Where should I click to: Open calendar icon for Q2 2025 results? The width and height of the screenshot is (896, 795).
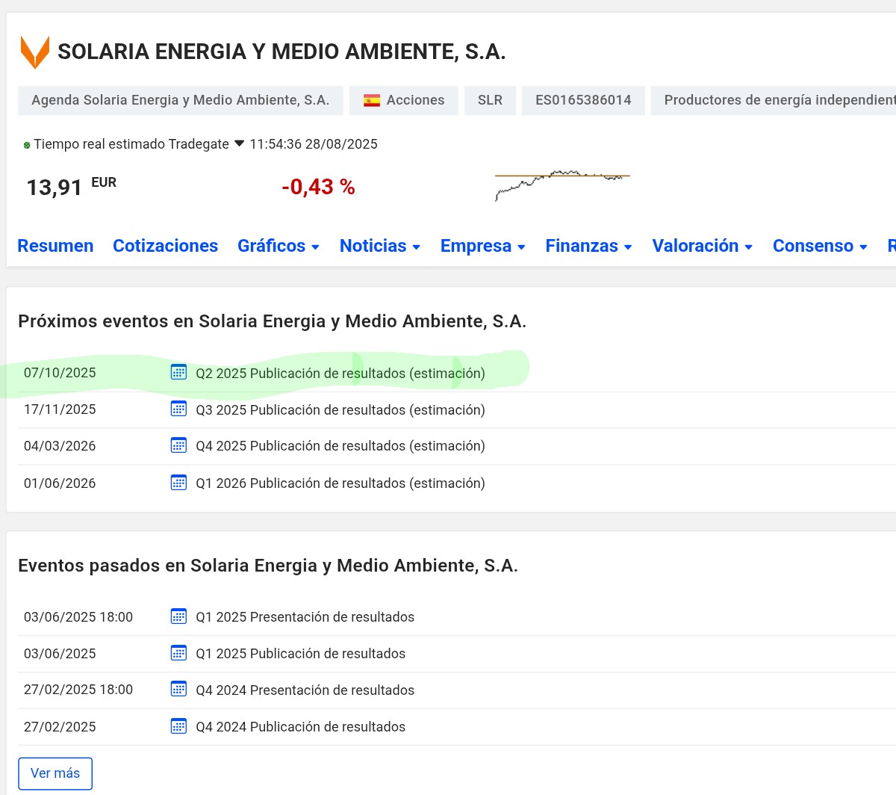(178, 372)
